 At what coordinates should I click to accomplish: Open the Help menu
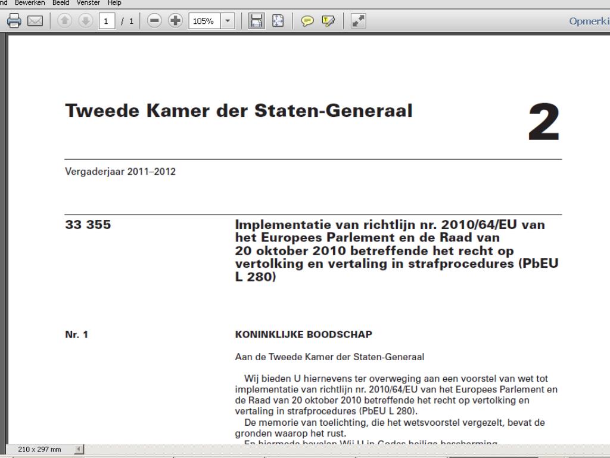coord(114,3)
